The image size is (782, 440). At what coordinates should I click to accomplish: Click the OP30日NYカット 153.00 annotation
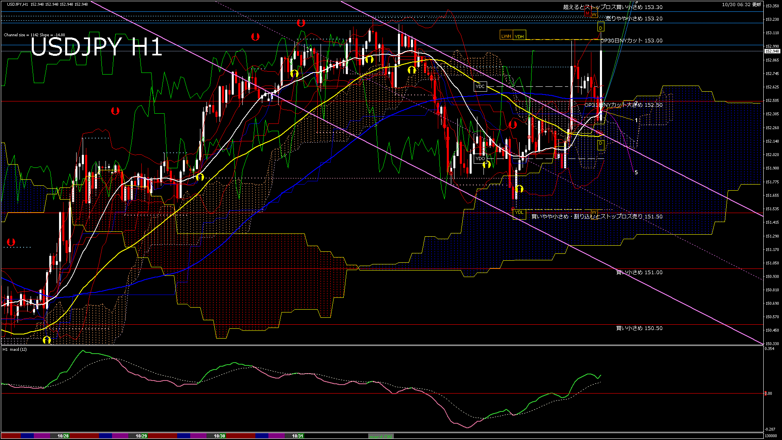tap(631, 40)
